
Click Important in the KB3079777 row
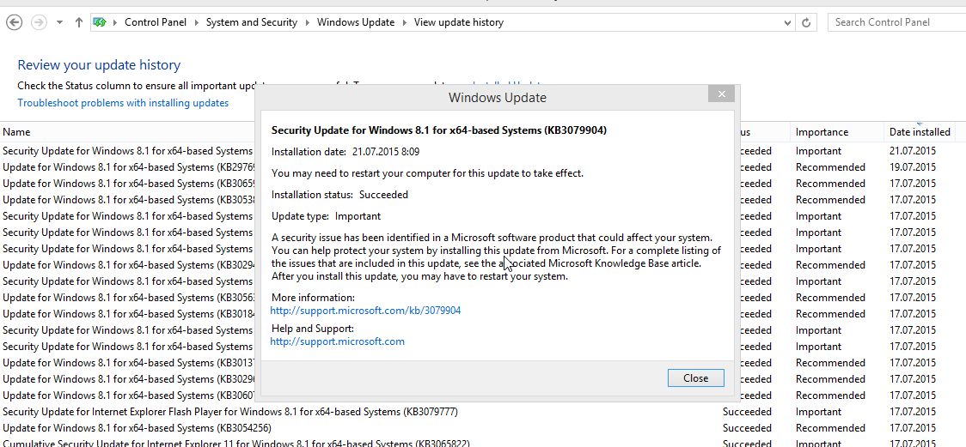click(x=818, y=411)
